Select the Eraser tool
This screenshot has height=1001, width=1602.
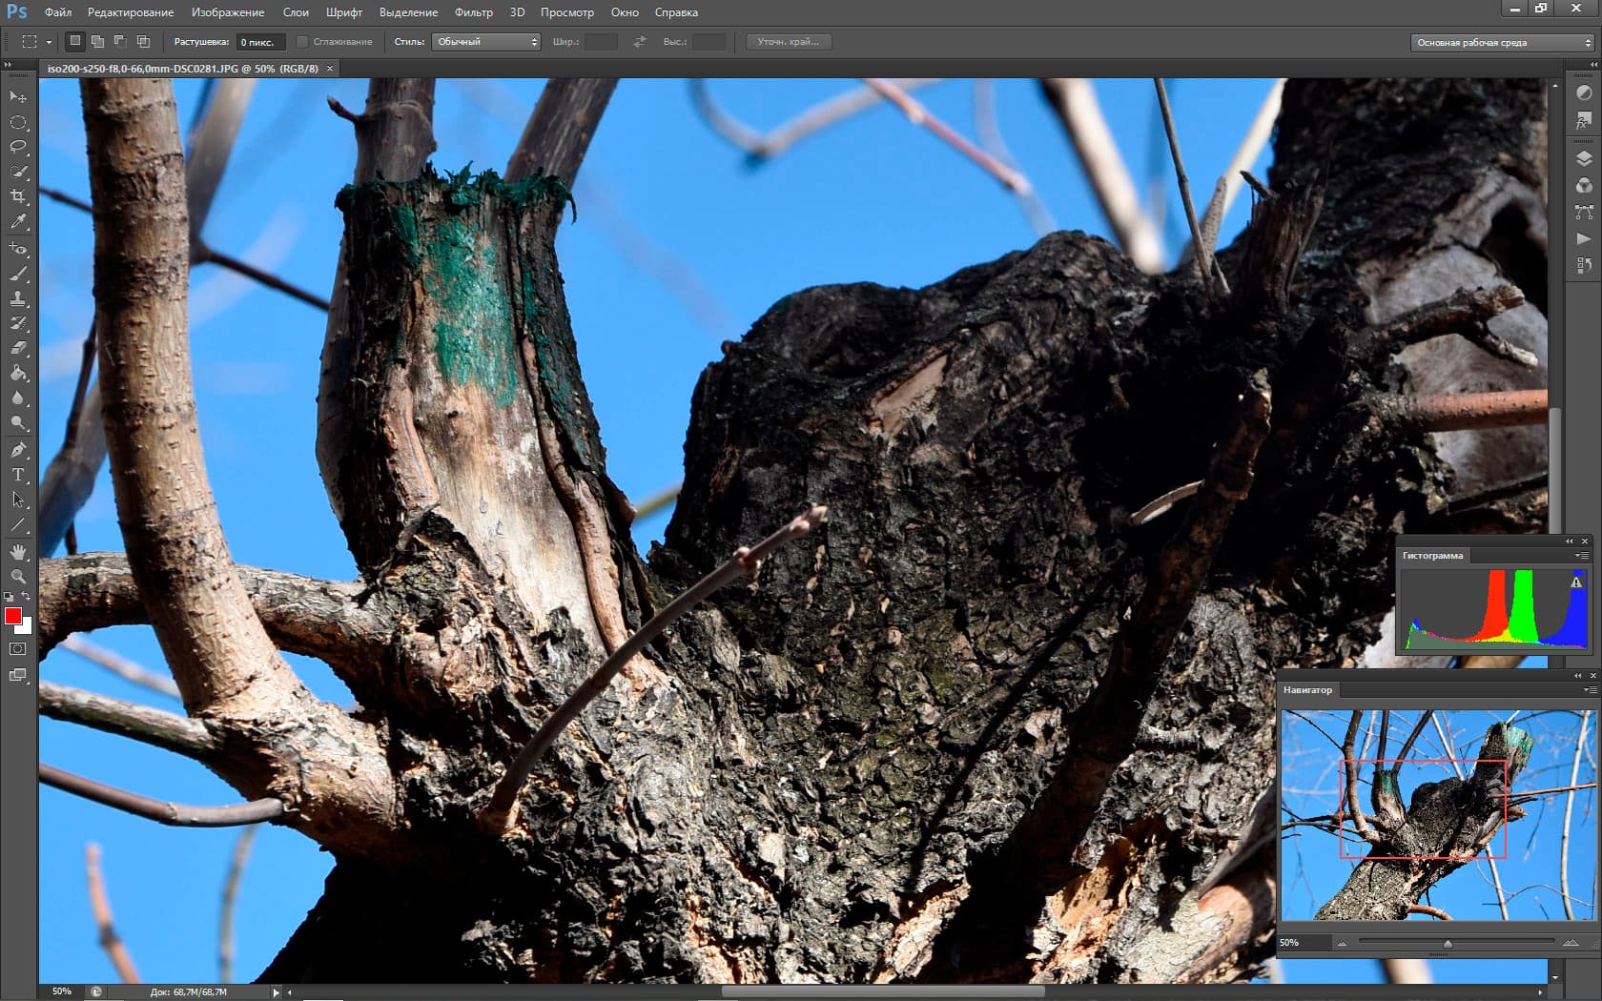[18, 348]
